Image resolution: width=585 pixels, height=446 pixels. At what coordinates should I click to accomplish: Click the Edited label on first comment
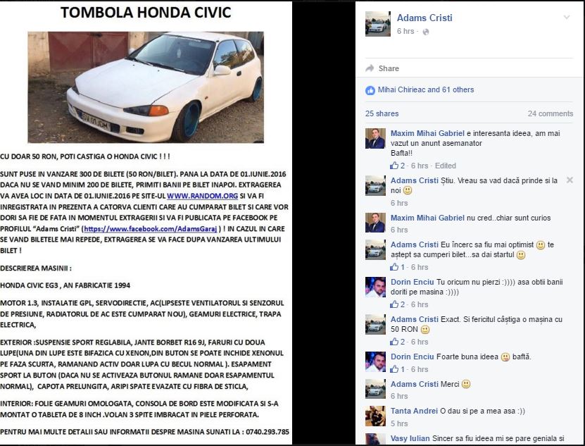(446, 166)
